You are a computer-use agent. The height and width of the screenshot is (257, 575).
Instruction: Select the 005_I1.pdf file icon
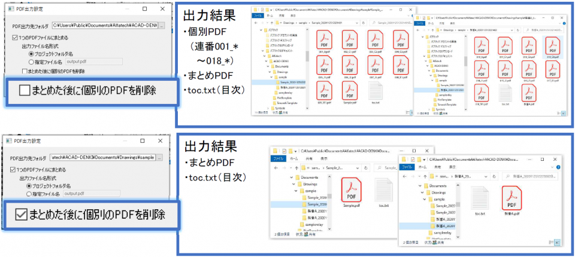pos(324,65)
